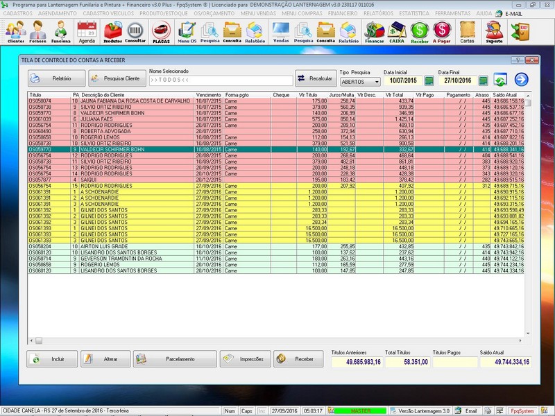Image resolution: width=555 pixels, height=416 pixels.
Task: Click the Nome Selecionado TODOS field
Action: [x=221, y=80]
